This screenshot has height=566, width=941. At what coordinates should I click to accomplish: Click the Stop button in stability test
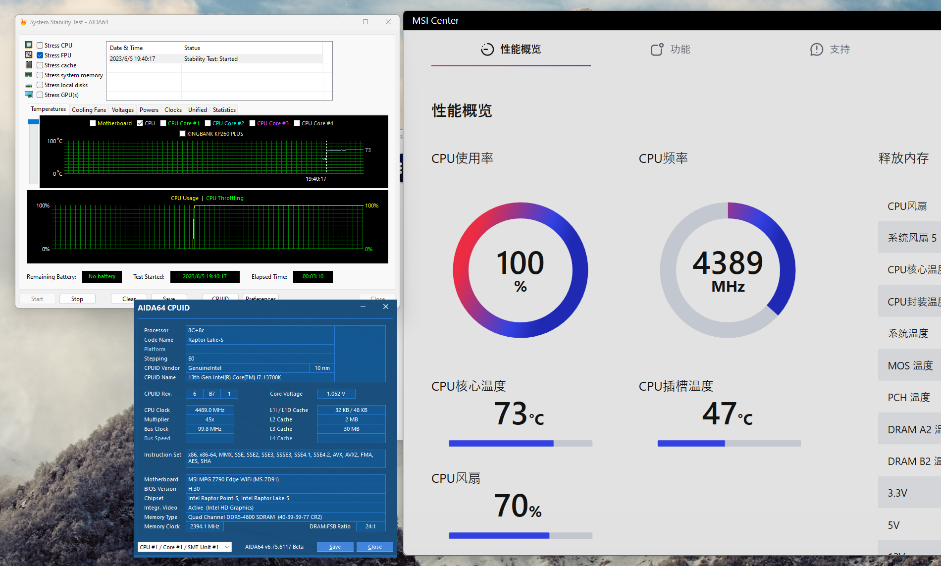[77, 299]
